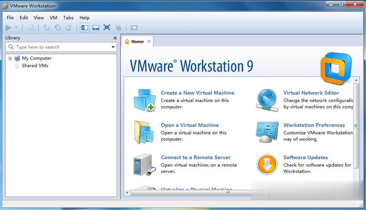Toggle the thumbnail bar toolbar button

click(x=96, y=28)
